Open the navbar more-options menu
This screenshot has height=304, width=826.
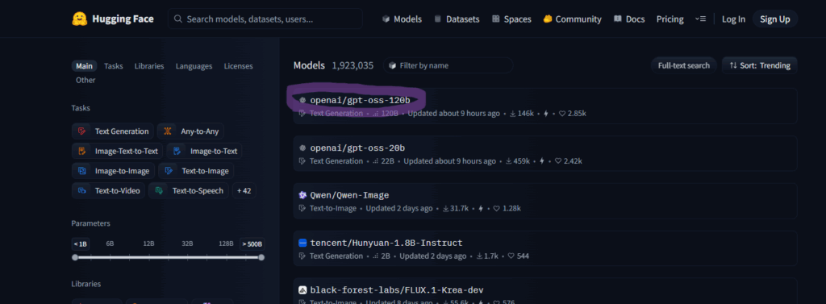pos(700,19)
